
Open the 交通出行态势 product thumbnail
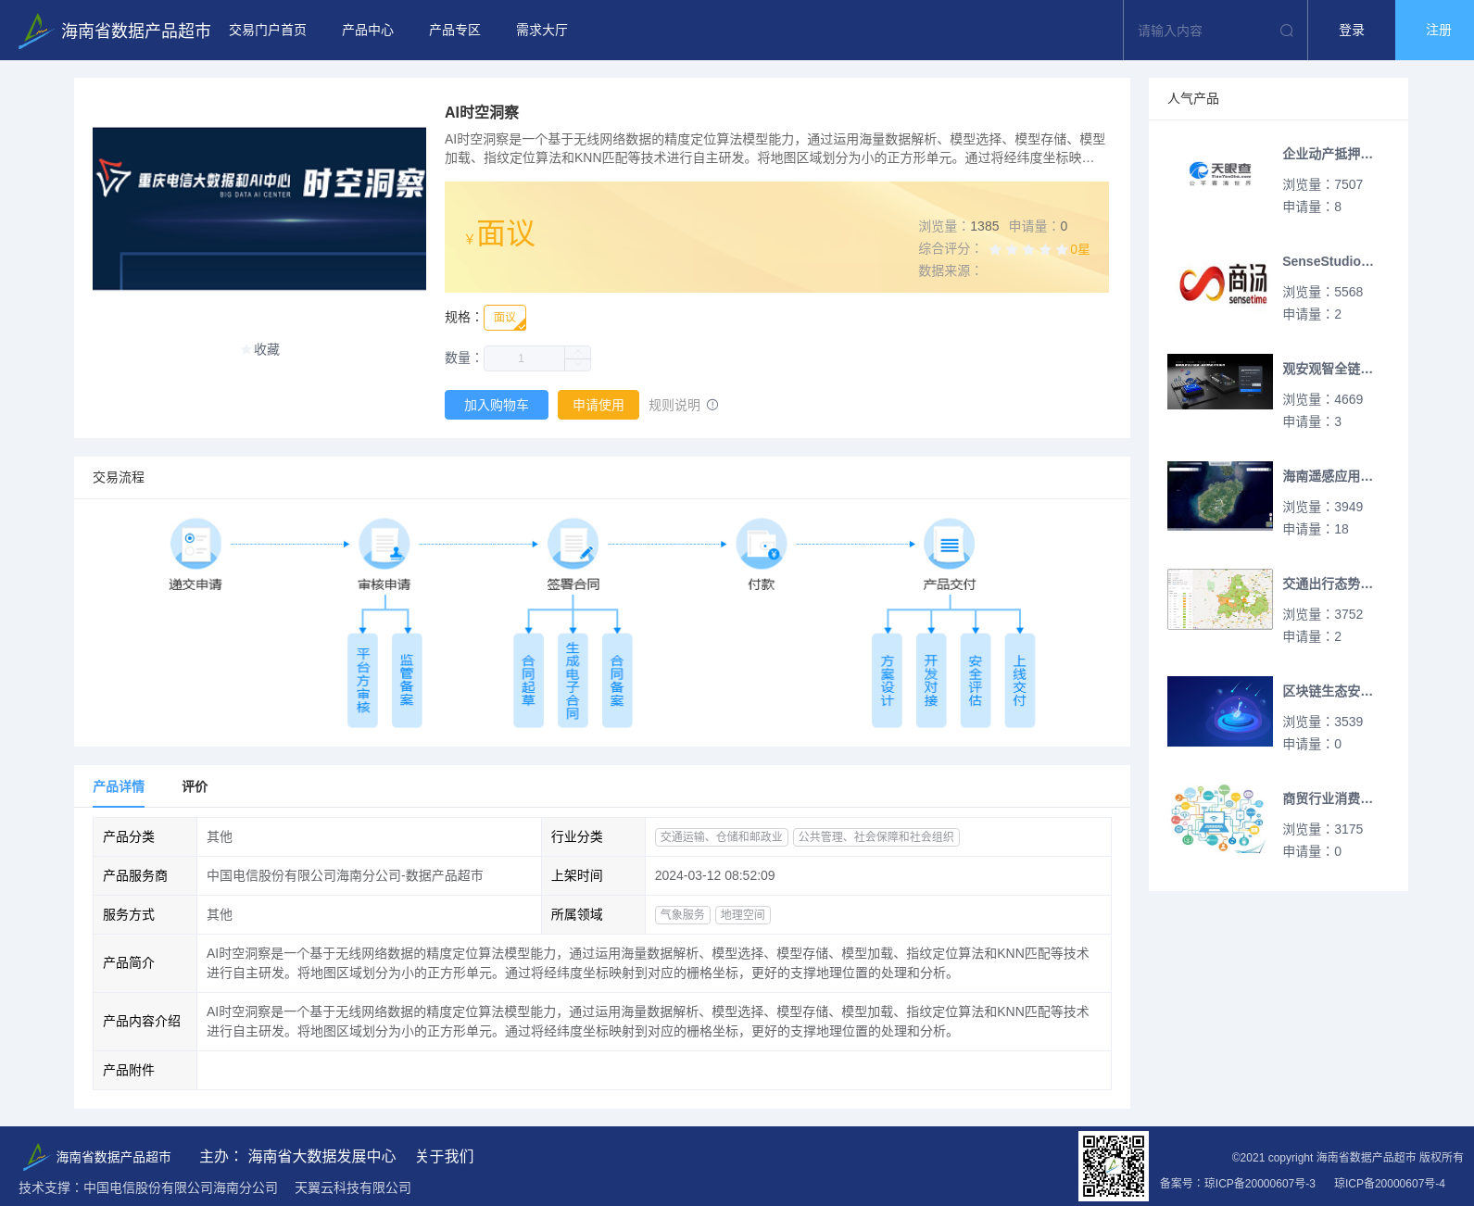1220,599
